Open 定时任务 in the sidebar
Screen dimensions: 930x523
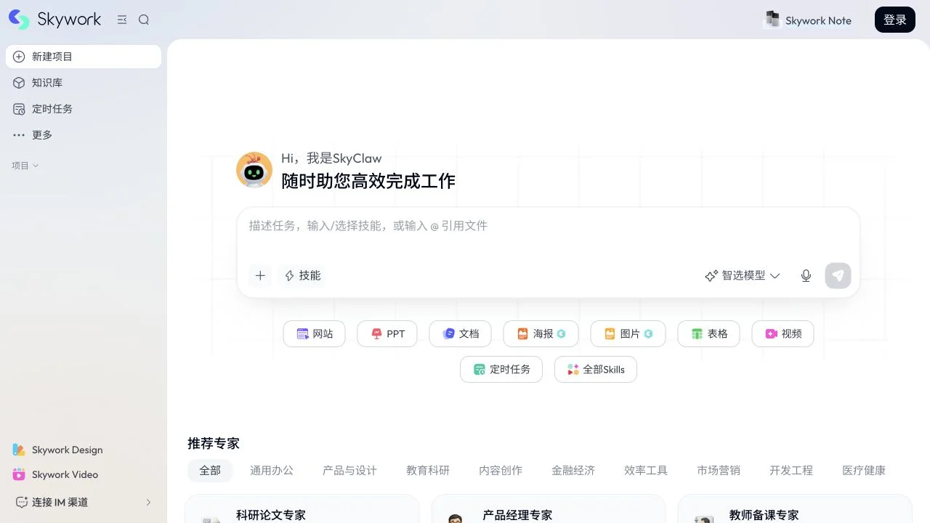pyautogui.click(x=84, y=109)
